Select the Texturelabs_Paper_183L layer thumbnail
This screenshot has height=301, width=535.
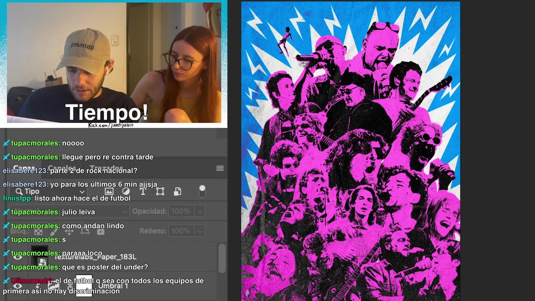pyautogui.click(x=40, y=257)
